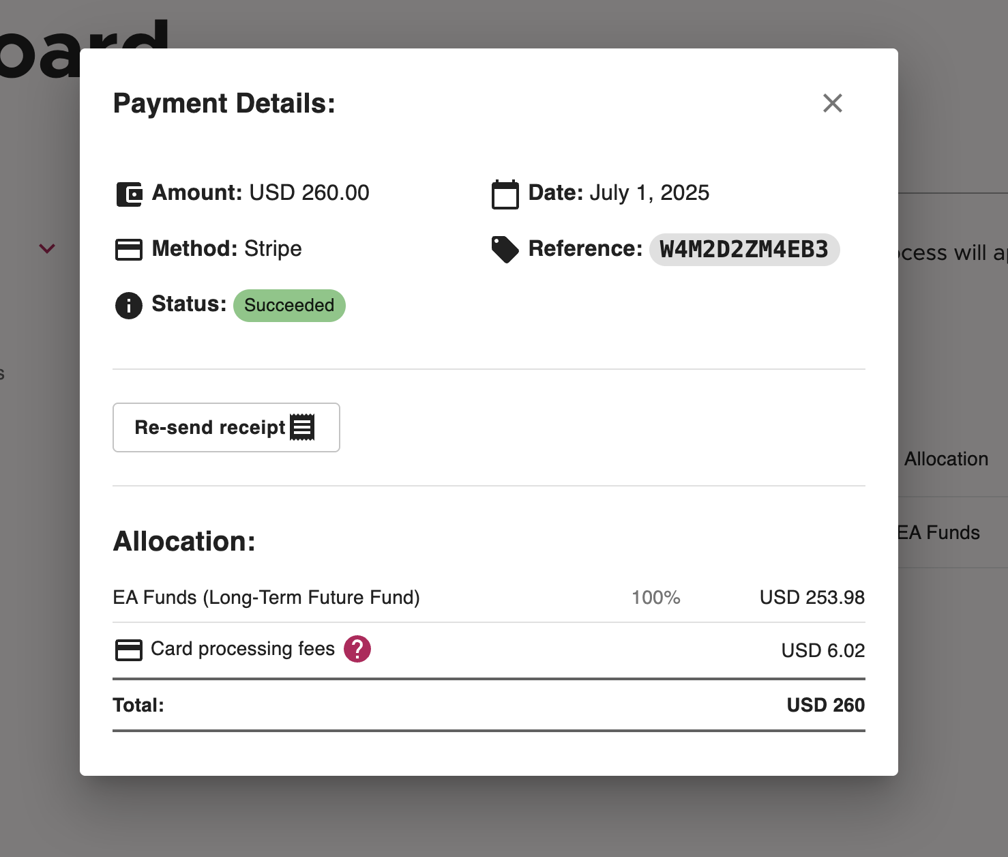Close the Payment Details dialog
The width and height of the screenshot is (1008, 857).
833,103
